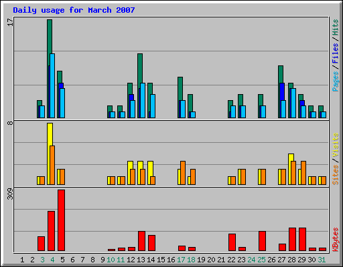Select green day '31' on the x-axis

coord(322,260)
